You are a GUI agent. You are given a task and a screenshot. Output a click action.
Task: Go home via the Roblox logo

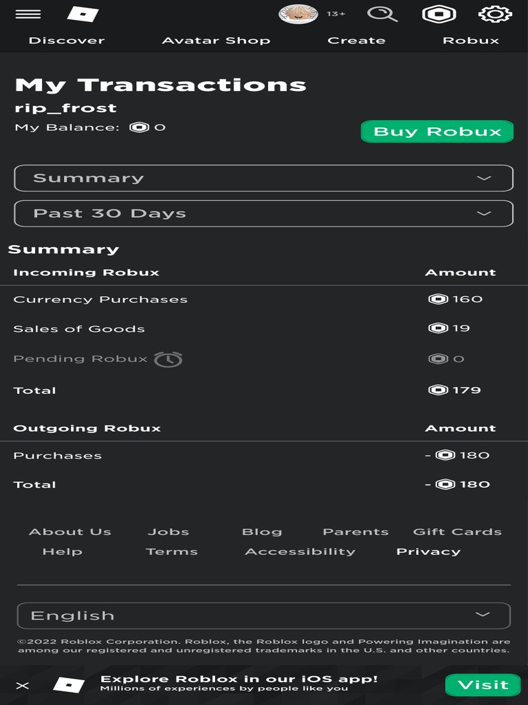[82, 14]
